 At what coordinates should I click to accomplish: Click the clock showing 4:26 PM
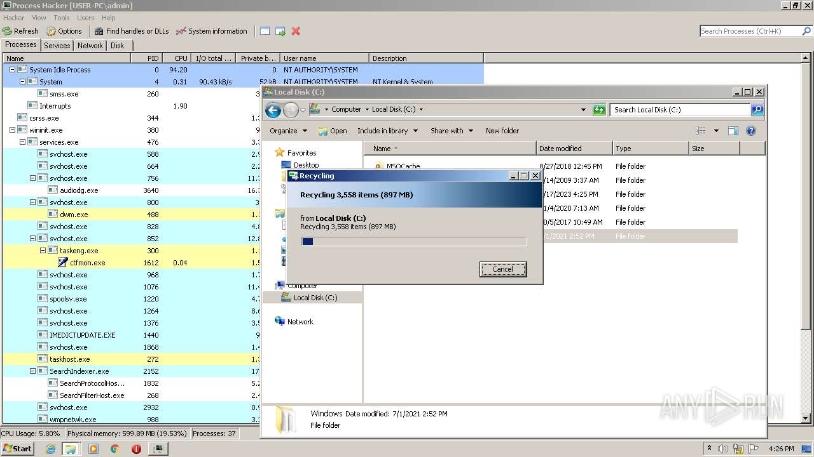click(x=781, y=449)
